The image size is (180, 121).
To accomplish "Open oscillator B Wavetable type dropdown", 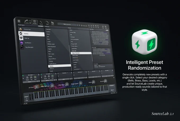I will 49,74.
